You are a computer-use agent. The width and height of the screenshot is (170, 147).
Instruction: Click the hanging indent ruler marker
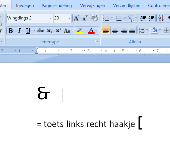(37, 52)
